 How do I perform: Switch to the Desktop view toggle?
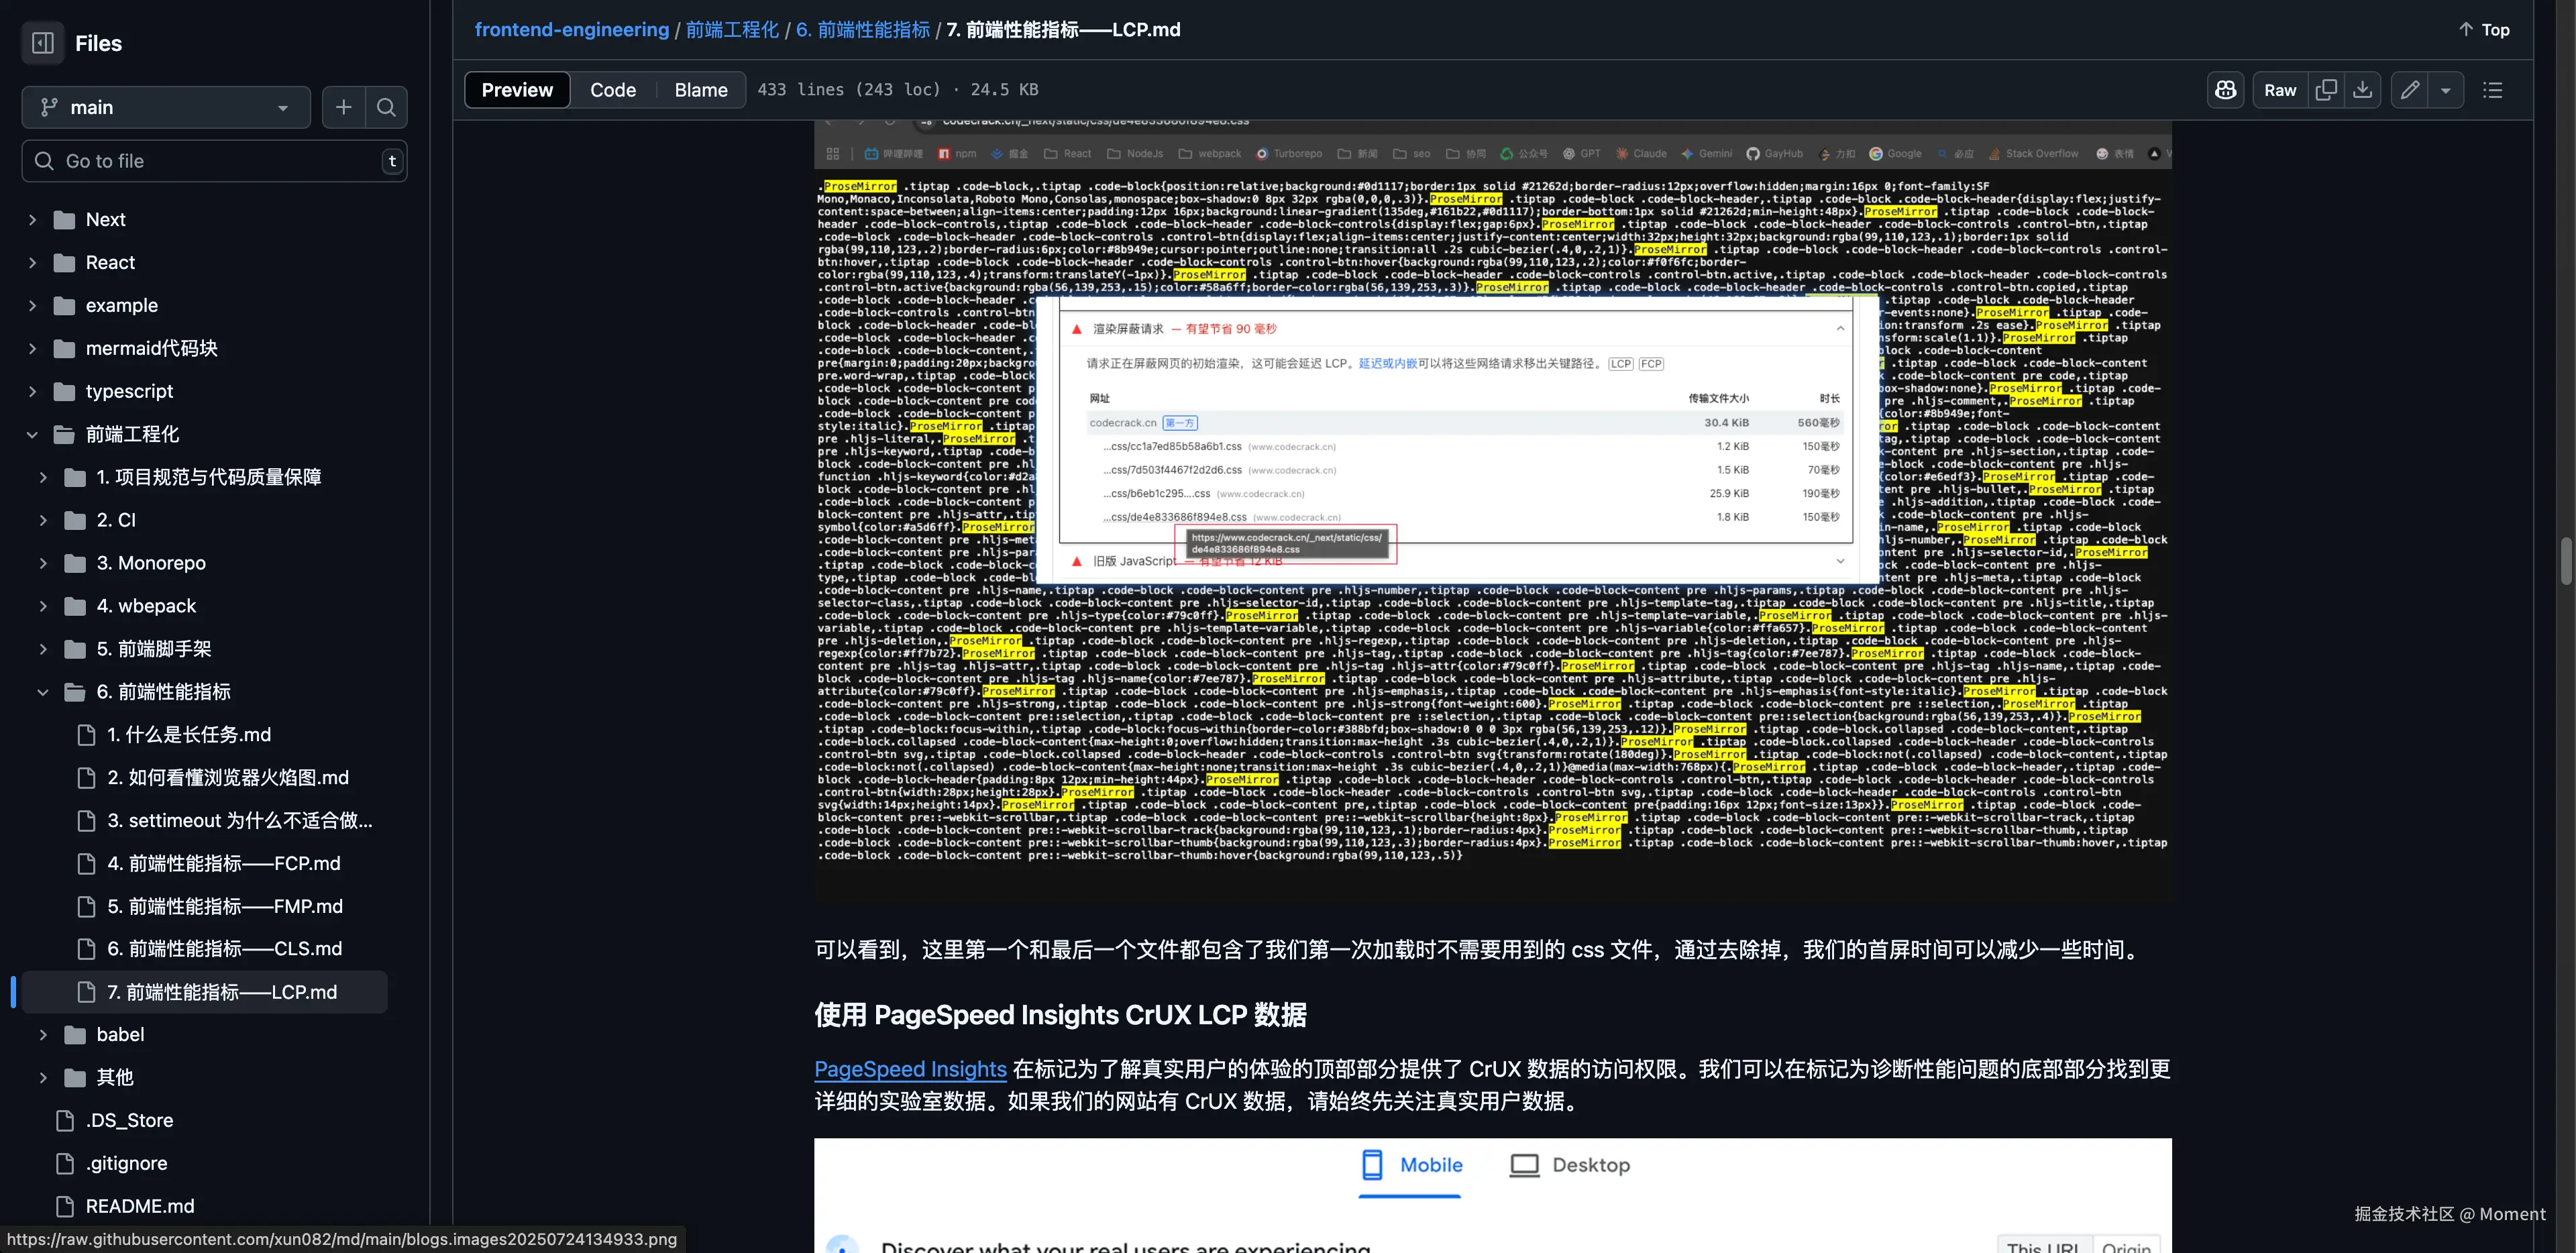click(1570, 1165)
